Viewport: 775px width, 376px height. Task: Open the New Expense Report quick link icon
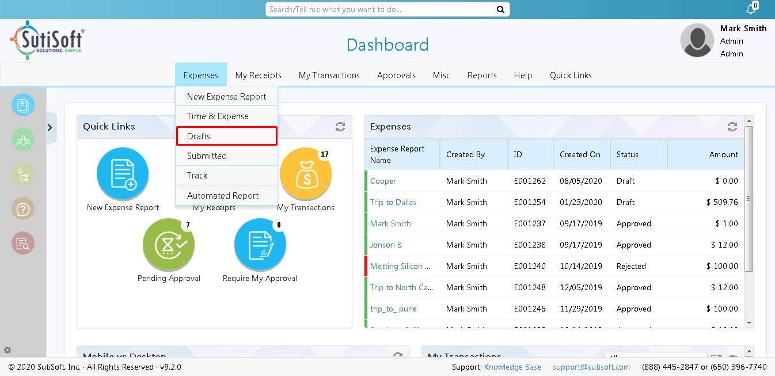point(123,173)
